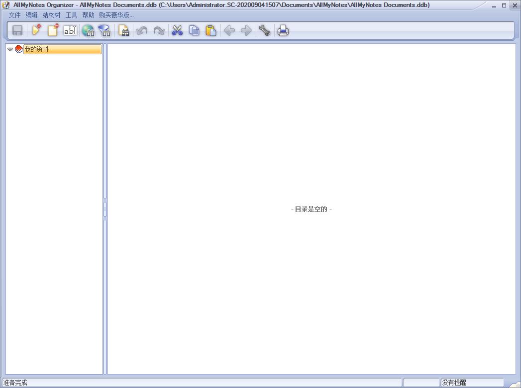Open settings with the wrench icon
Screen dimensions: 521x388
[264, 31]
